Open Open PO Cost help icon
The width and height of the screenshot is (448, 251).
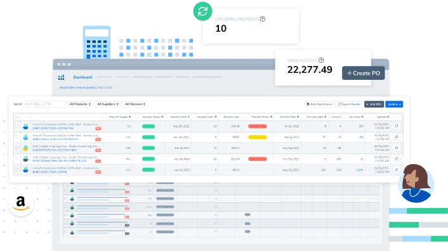tap(321, 60)
